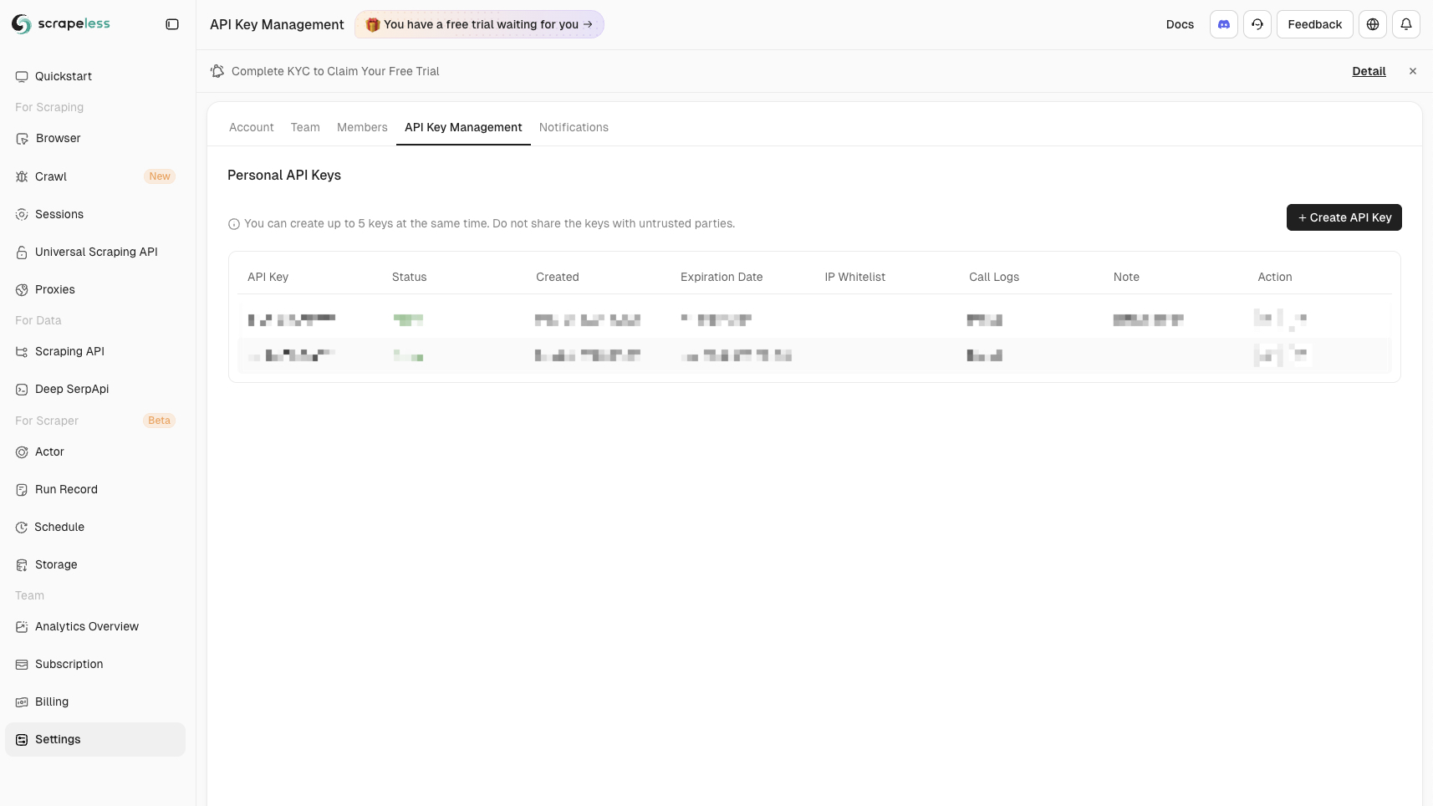The height and width of the screenshot is (806, 1433).
Task: Open the Docs link
Action: 1180,24
